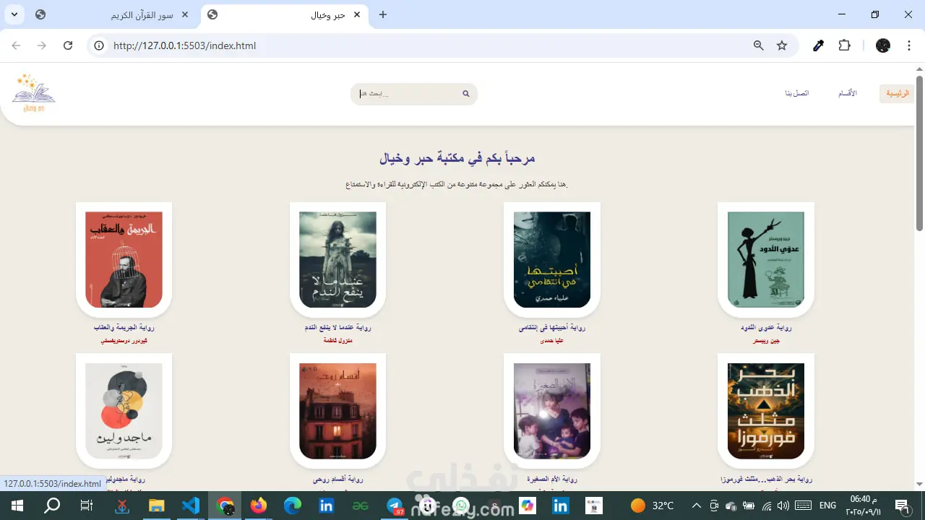Click the title رواية أقسام روحى

click(x=337, y=480)
